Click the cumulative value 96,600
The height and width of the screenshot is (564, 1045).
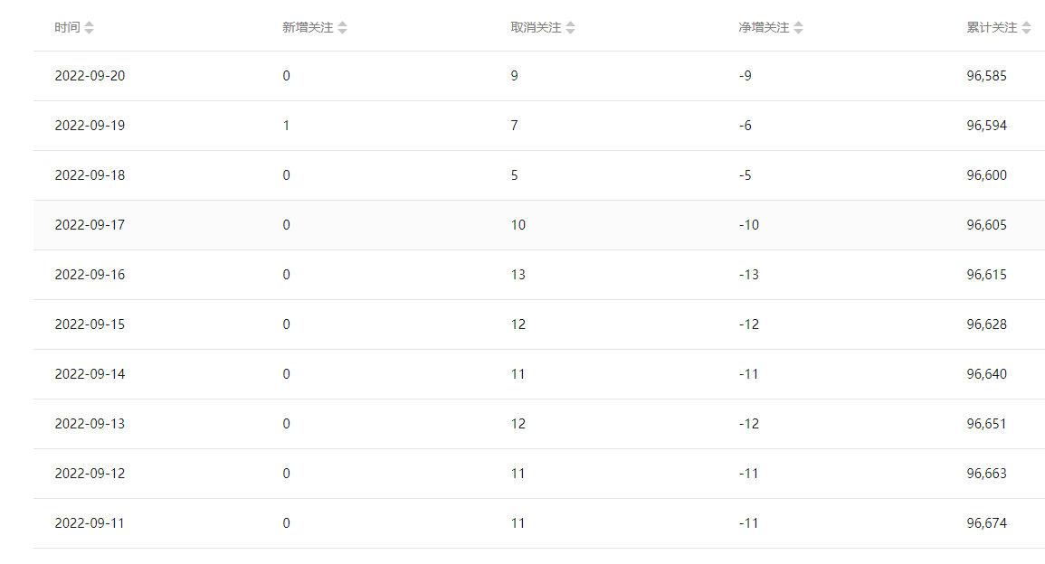[986, 175]
